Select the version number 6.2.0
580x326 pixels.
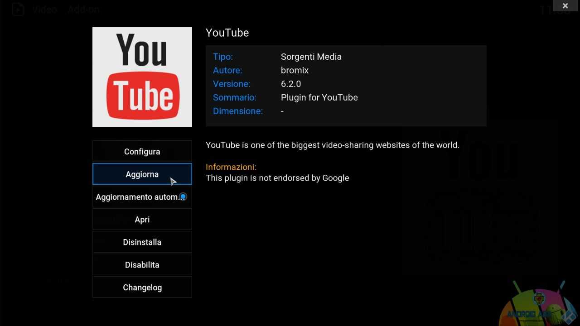(291, 84)
